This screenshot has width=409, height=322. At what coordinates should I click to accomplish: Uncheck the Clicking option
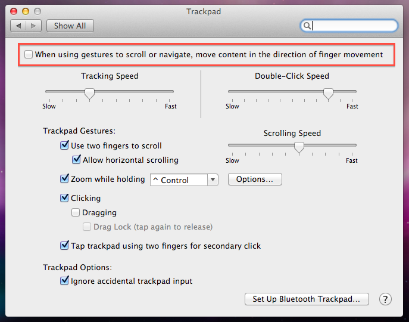pos(64,198)
